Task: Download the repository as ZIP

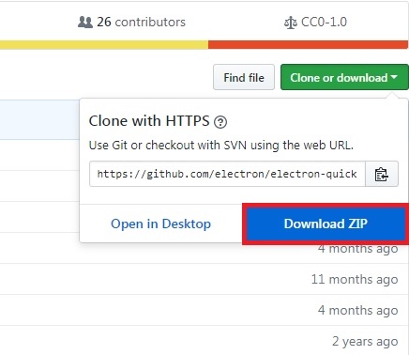Action: tap(326, 224)
